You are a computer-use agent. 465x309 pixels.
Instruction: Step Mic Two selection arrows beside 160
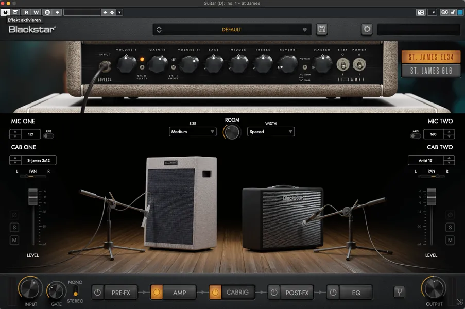tap(449, 134)
